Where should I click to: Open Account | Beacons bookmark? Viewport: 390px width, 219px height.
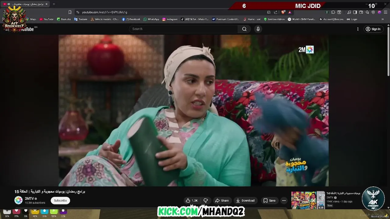click(x=331, y=19)
